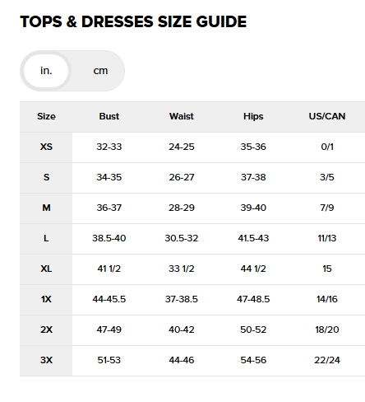The width and height of the screenshot is (365, 402).
Task: Select the M size row label
Action: coord(46,208)
